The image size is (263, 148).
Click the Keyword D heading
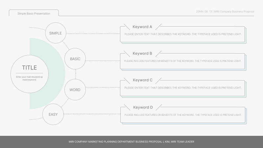143,107
